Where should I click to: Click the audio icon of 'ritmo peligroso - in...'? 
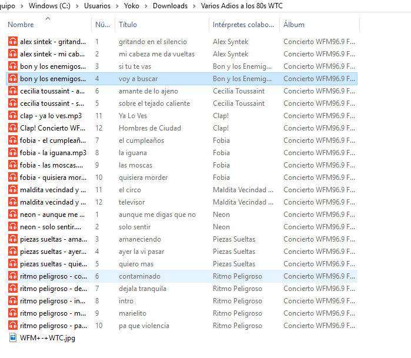click(13, 300)
